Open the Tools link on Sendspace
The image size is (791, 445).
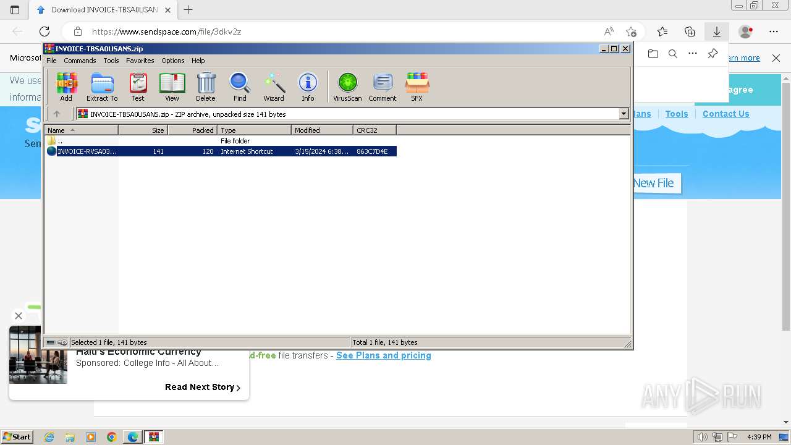coord(677,114)
